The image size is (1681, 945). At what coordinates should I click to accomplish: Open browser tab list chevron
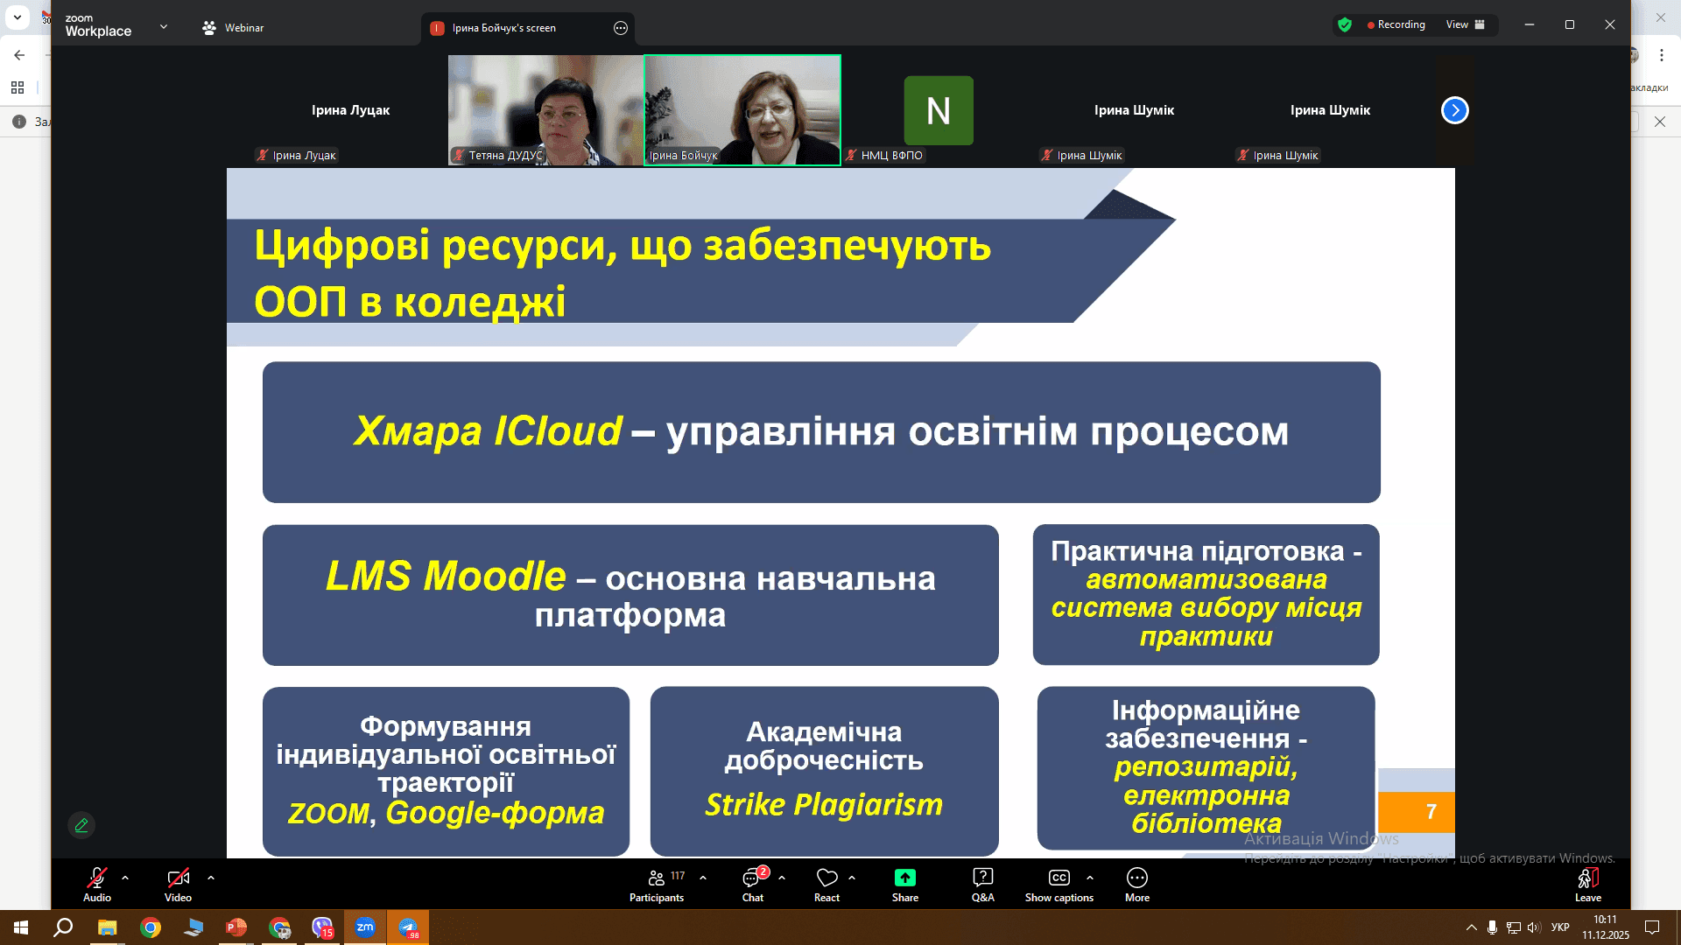[x=18, y=17]
